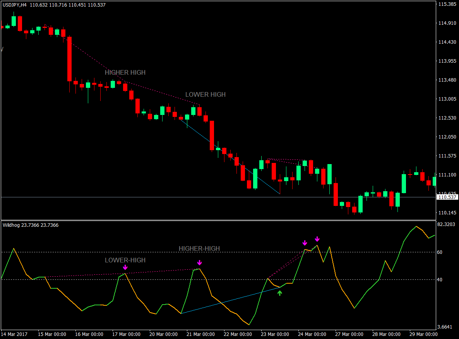This screenshot has height=339, width=459.
Task: Select the LOWER-HIGH label in the indicator pane
Action: (x=126, y=260)
